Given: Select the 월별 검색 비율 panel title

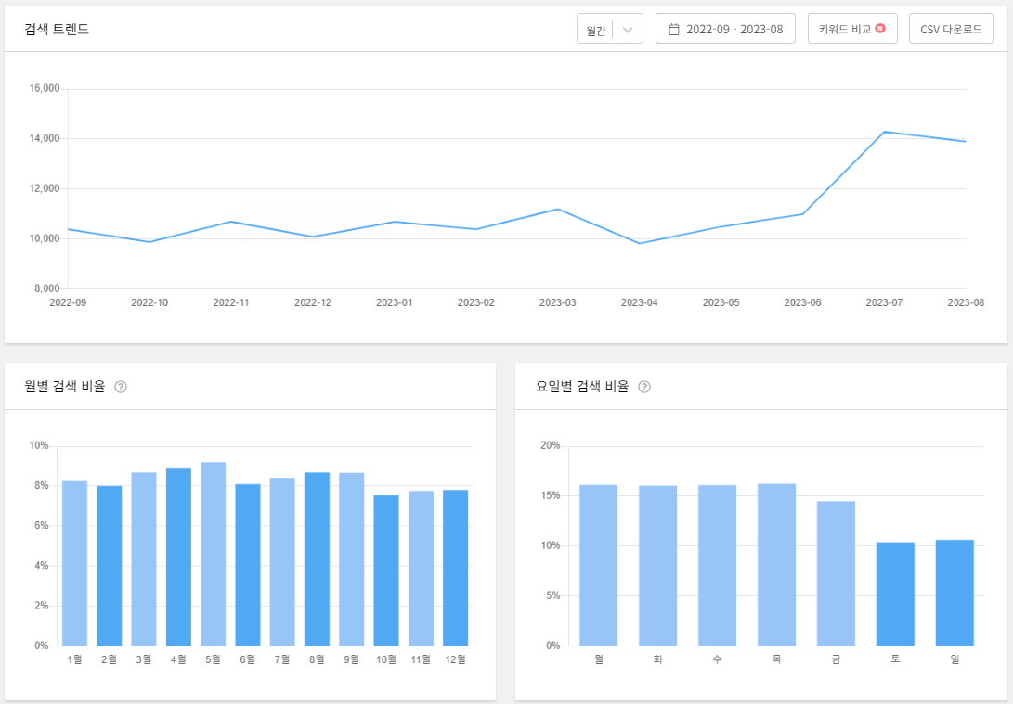Looking at the screenshot, I should [x=63, y=387].
